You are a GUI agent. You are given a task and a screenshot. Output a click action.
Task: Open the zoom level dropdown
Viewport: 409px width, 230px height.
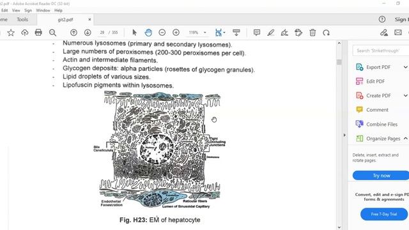tap(205, 33)
